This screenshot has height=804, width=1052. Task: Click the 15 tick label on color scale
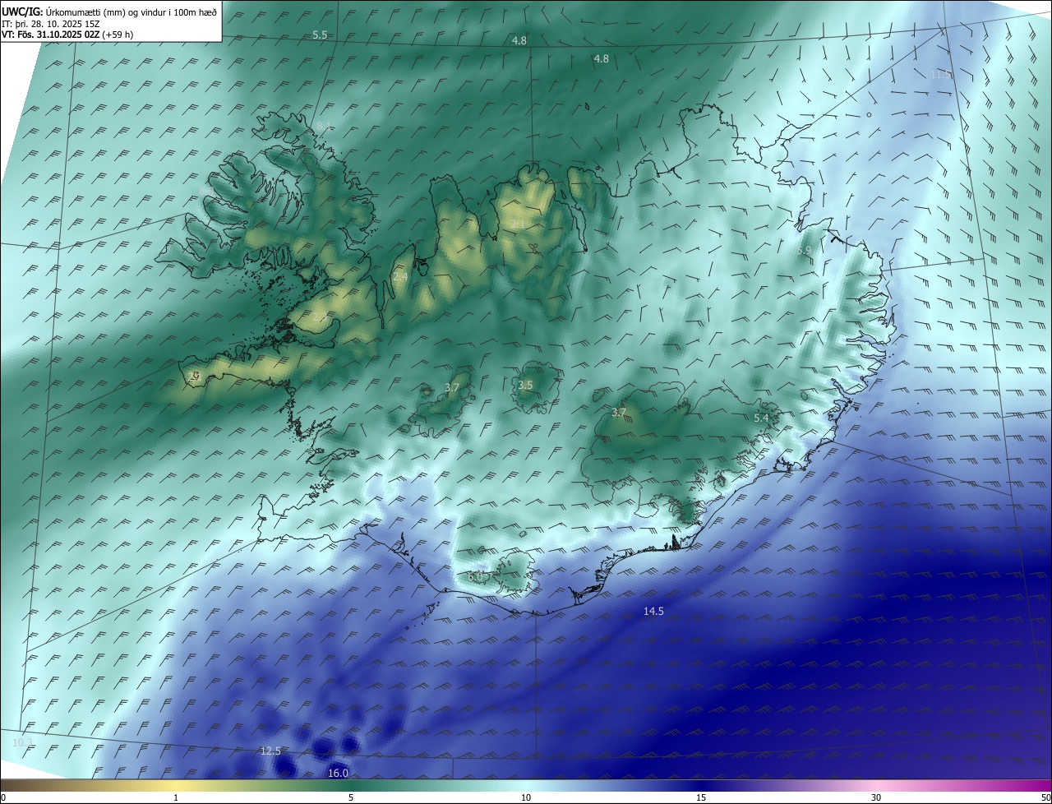click(701, 797)
